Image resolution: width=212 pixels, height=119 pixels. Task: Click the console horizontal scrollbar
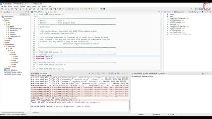click(36, 112)
